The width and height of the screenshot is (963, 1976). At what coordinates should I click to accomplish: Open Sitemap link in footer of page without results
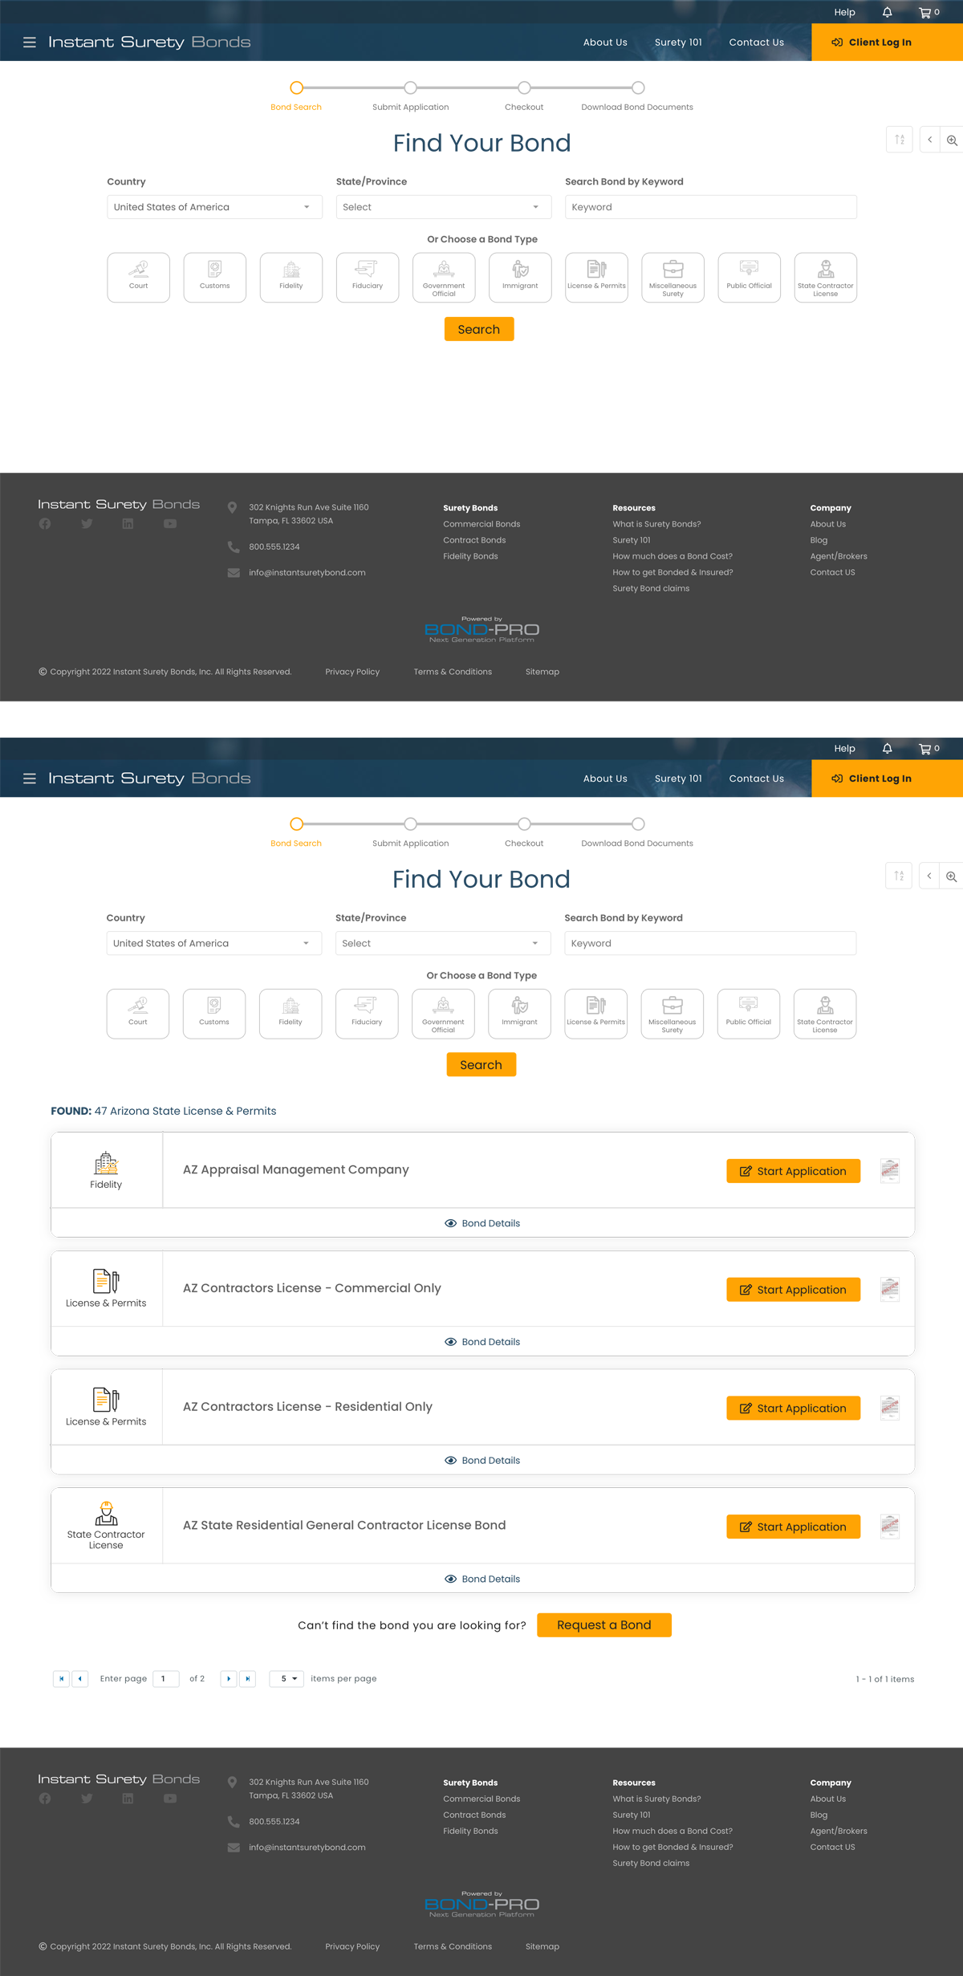(542, 672)
